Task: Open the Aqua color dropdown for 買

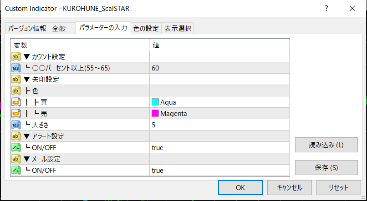Action: click(219, 102)
